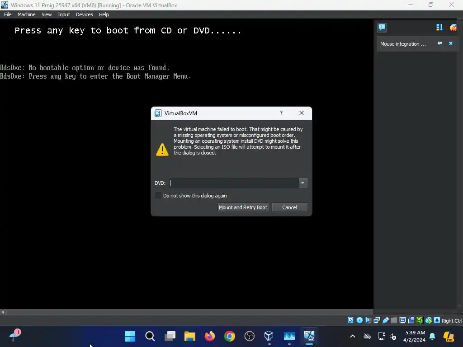Click Mount and Retry Boot button
463x347 pixels.
click(243, 207)
